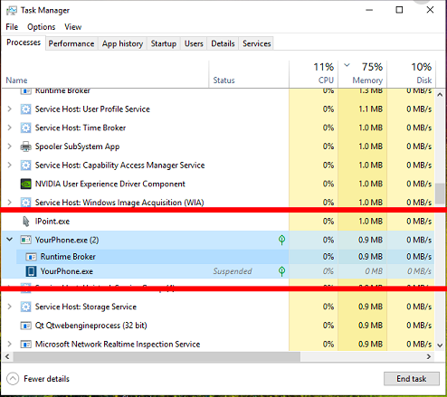
Task: Expand Service Host: Time Broker
Action: tap(9, 128)
